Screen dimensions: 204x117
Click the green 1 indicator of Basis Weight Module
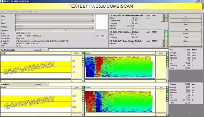(x=166, y=41)
